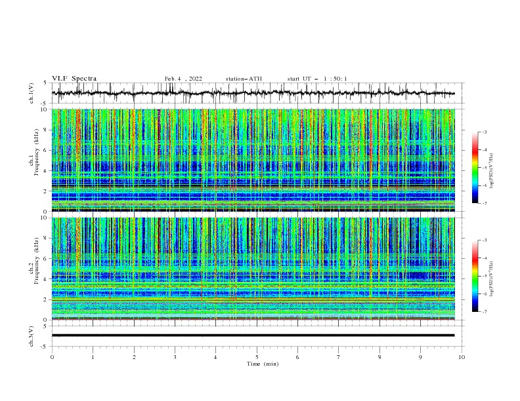Click the "VLF Spectra" plot title
Screen dimensions: 520x401
point(74,79)
